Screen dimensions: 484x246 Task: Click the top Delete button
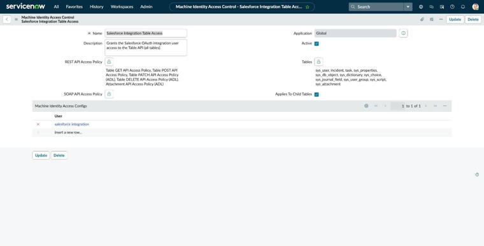pyautogui.click(x=473, y=19)
